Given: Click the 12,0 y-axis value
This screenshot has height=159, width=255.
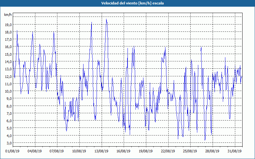Looking at the screenshot, I should (x=8, y=76).
